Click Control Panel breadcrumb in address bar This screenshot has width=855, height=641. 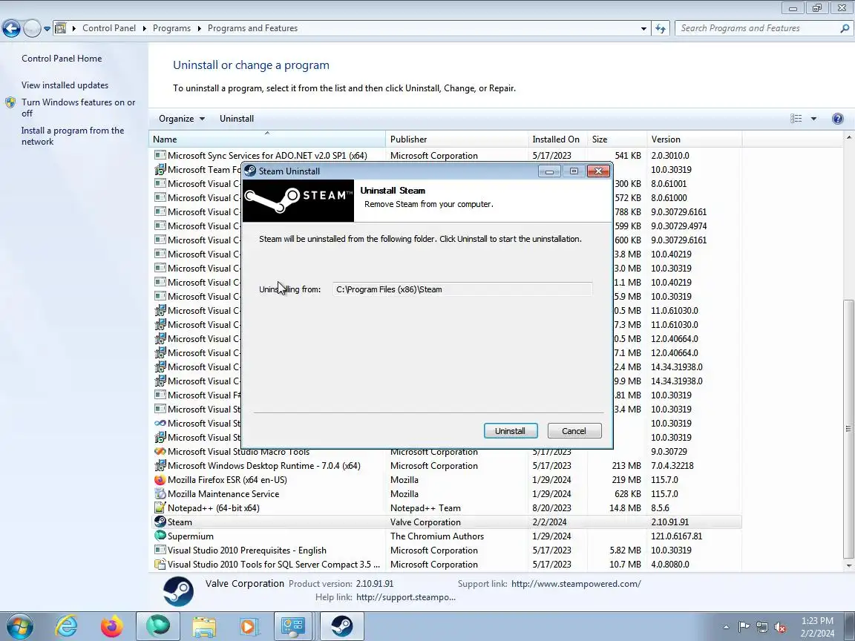109,28
